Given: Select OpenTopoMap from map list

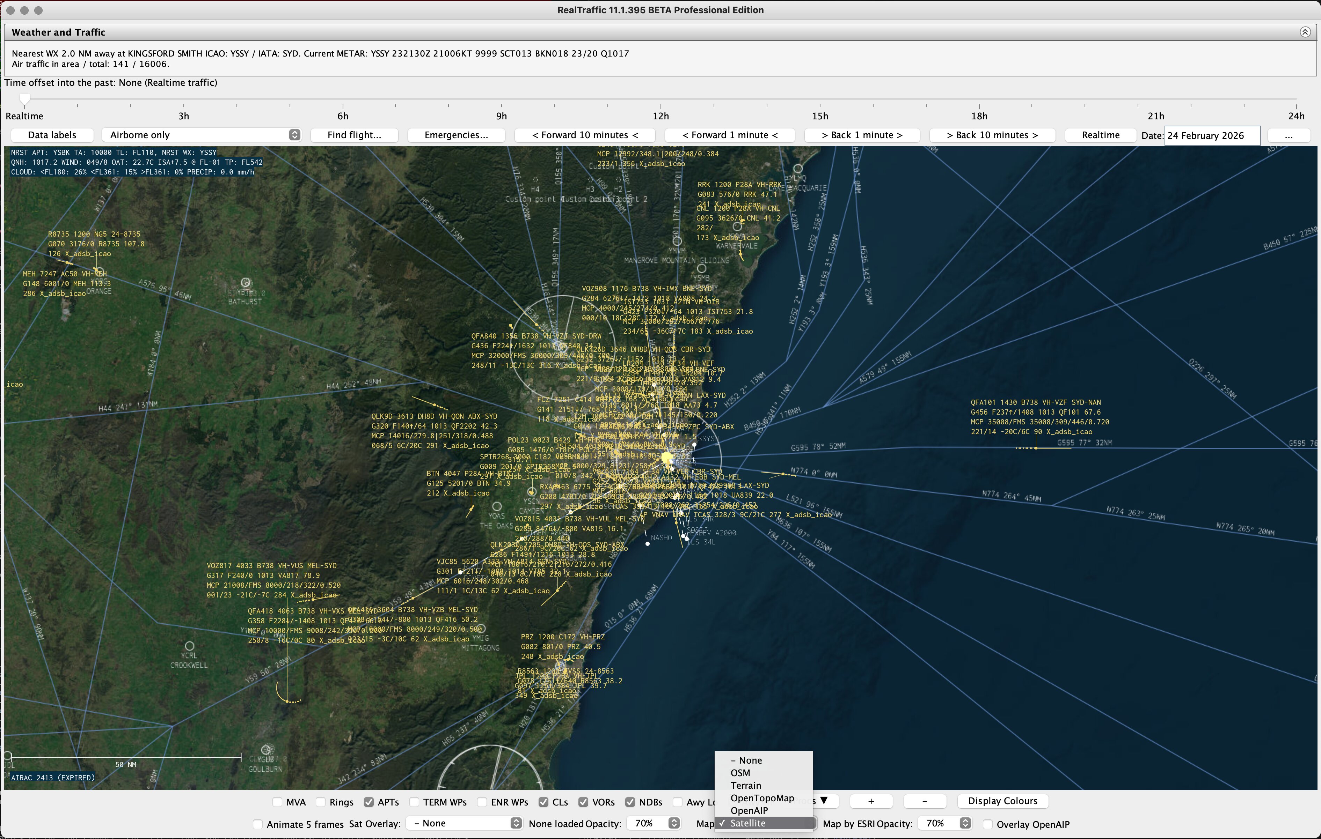Looking at the screenshot, I should pos(762,798).
